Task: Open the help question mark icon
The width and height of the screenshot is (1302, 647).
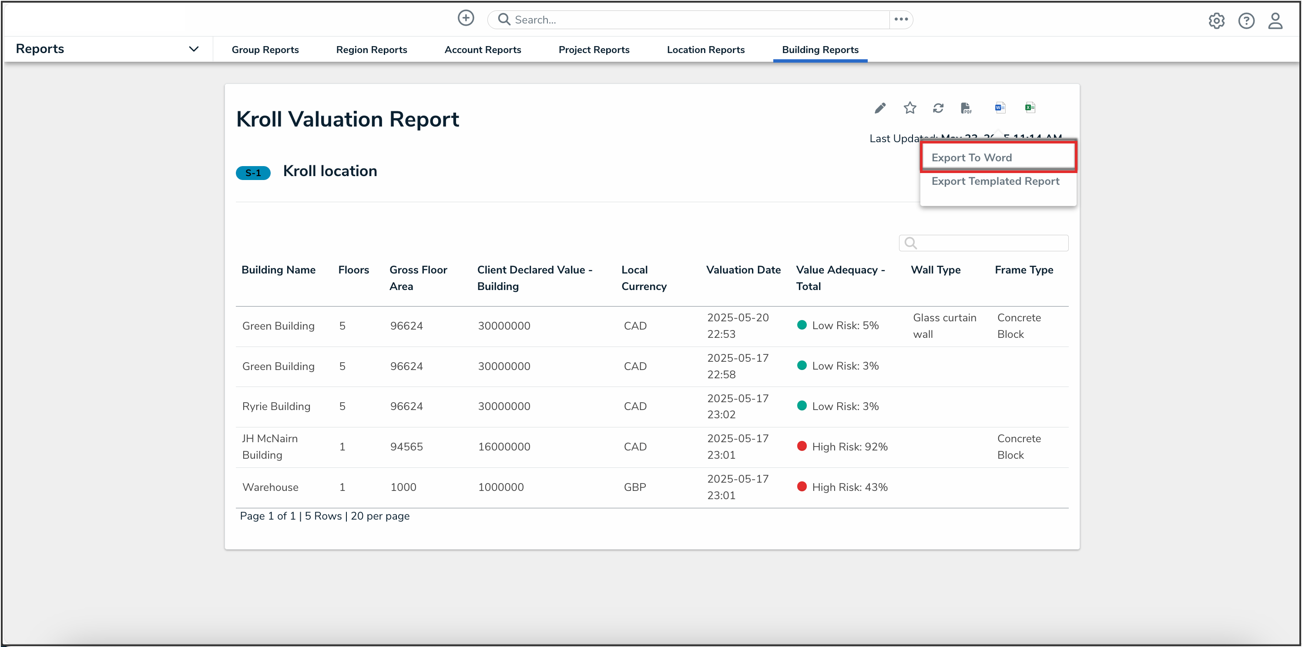Action: 1246,21
